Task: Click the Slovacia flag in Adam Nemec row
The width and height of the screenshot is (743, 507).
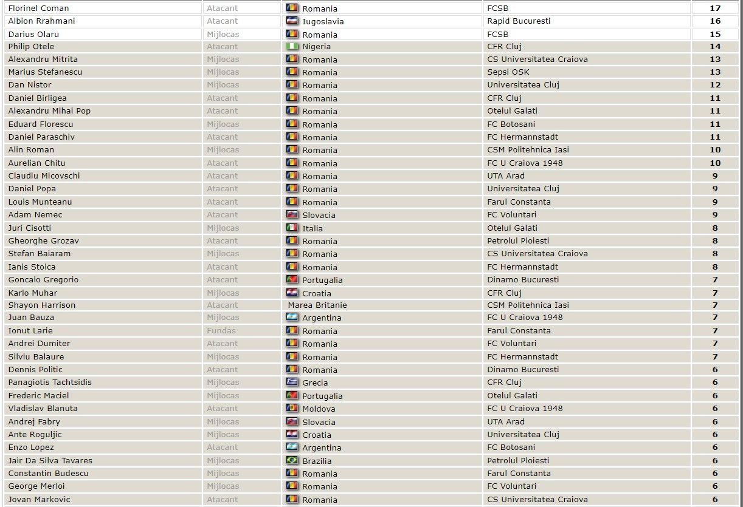Action: click(x=292, y=215)
